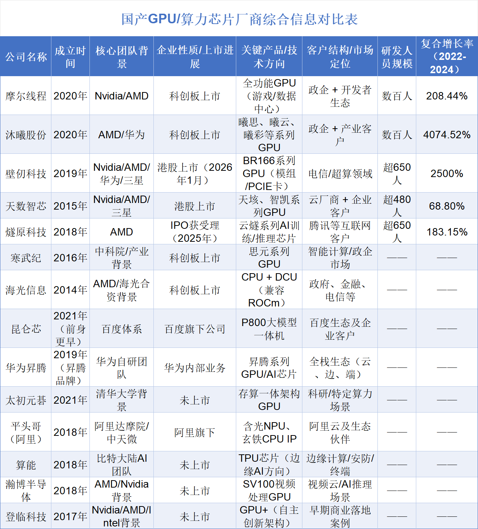Click 政企 + 产业客户 cell
This screenshot has height=529, width=478.
pyautogui.click(x=340, y=135)
